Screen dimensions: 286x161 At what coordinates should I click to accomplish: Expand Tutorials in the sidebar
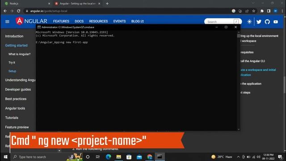[12, 118]
